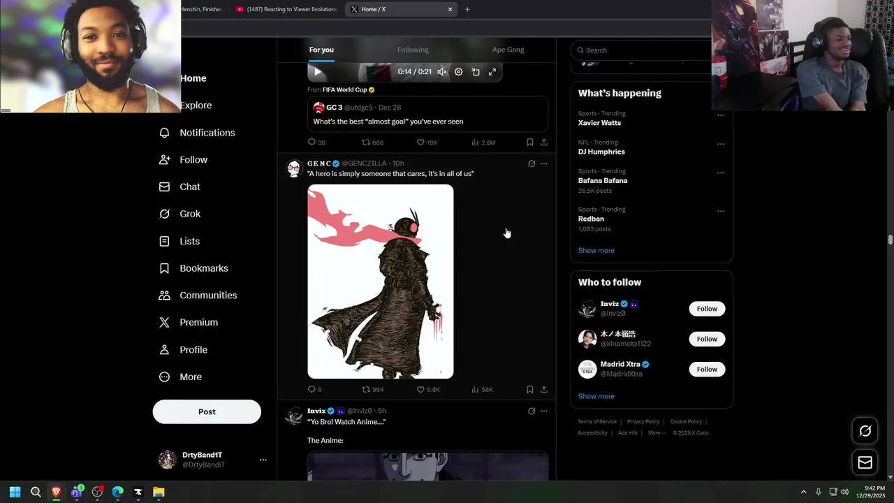The image size is (894, 503).
Task: Open the Privacy Policy link
Action: (643, 422)
